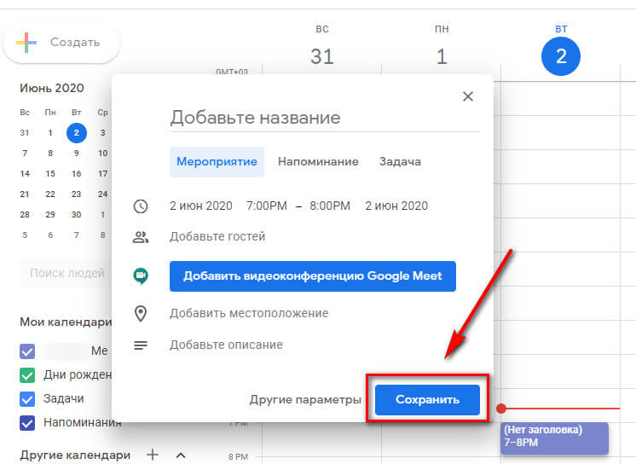Screen dimensions: 636x464
Task: Switch to the Задача tab
Action: click(x=400, y=161)
